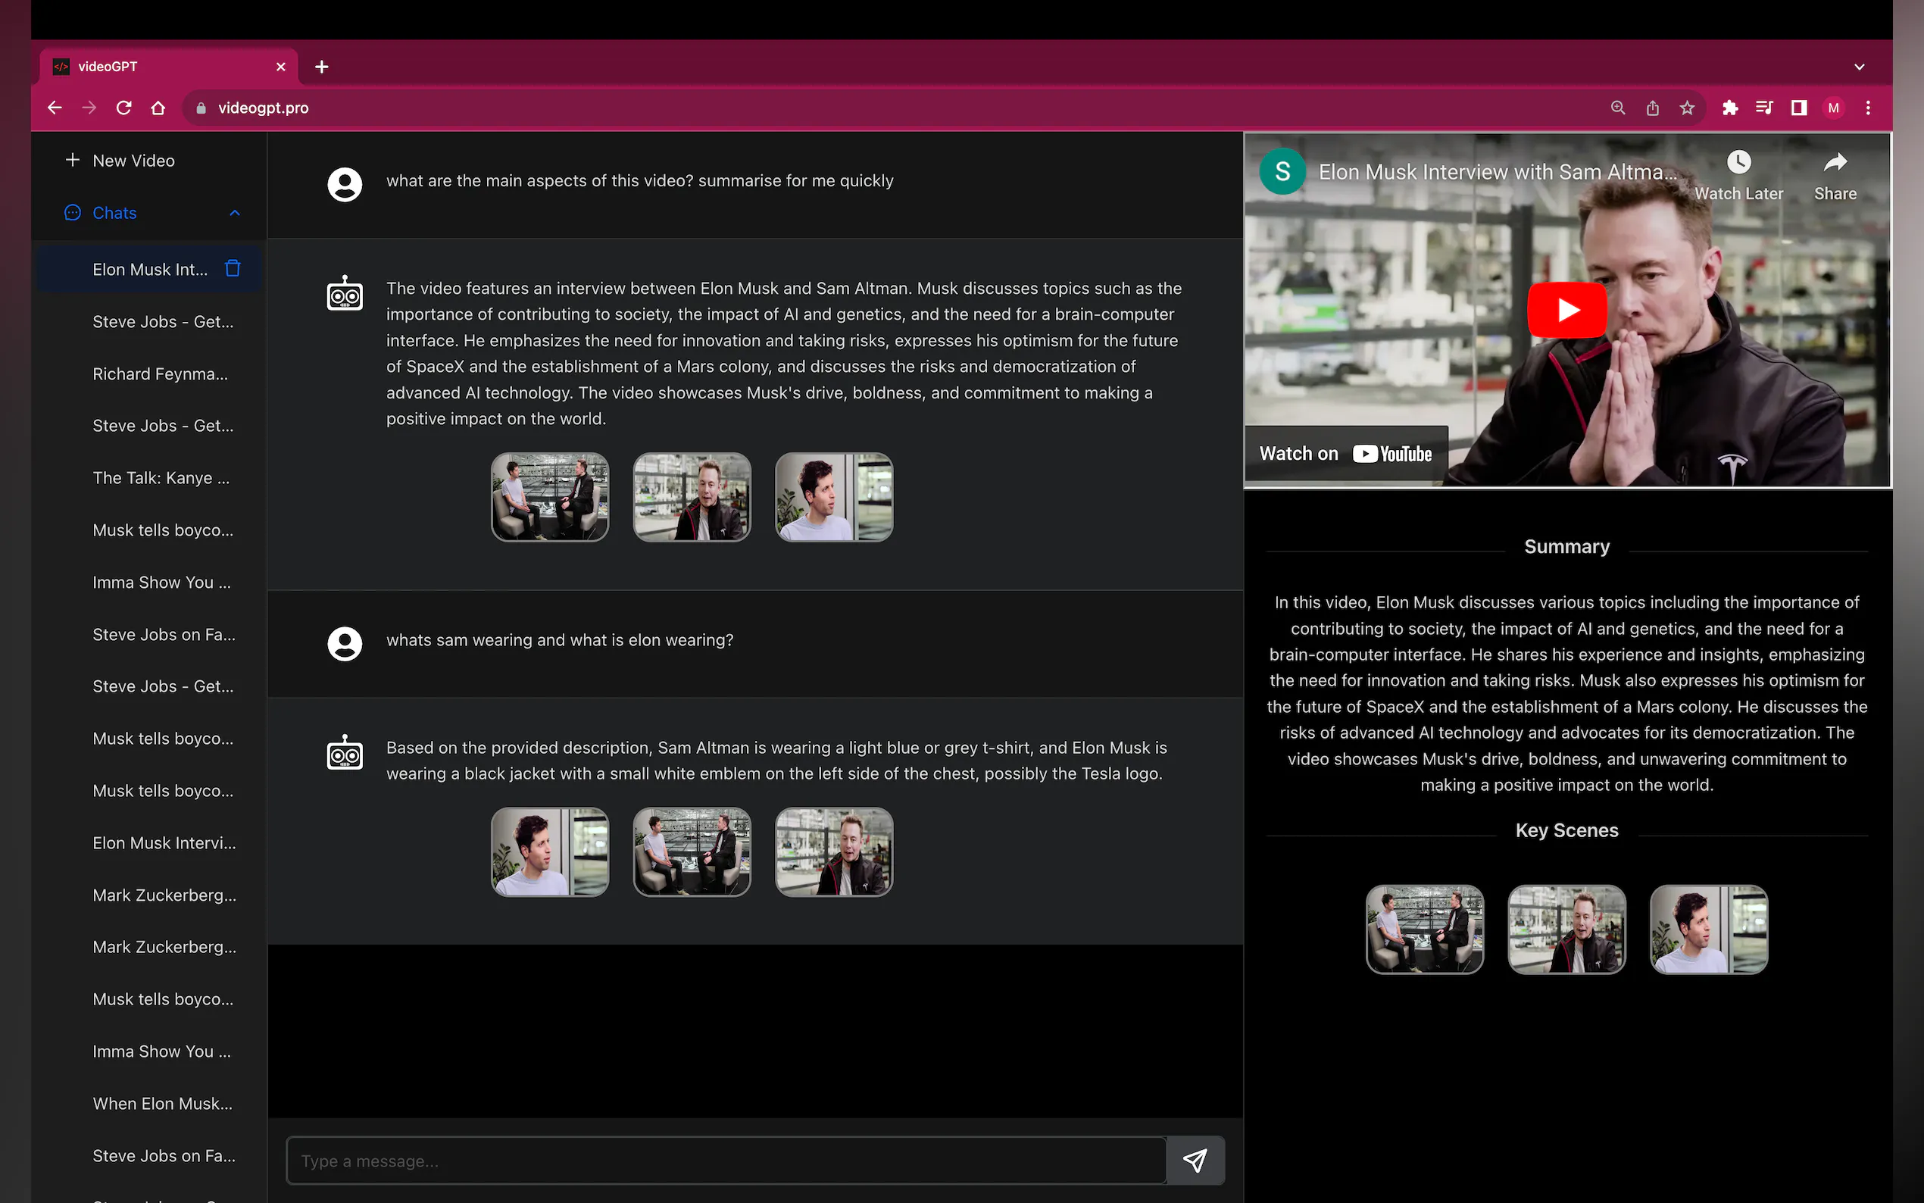Open the Richard Feynma... chat
The height and width of the screenshot is (1203, 1924).
[160, 374]
